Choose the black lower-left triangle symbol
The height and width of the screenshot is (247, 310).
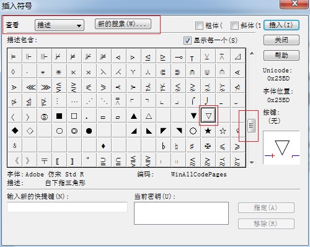tap(149, 131)
